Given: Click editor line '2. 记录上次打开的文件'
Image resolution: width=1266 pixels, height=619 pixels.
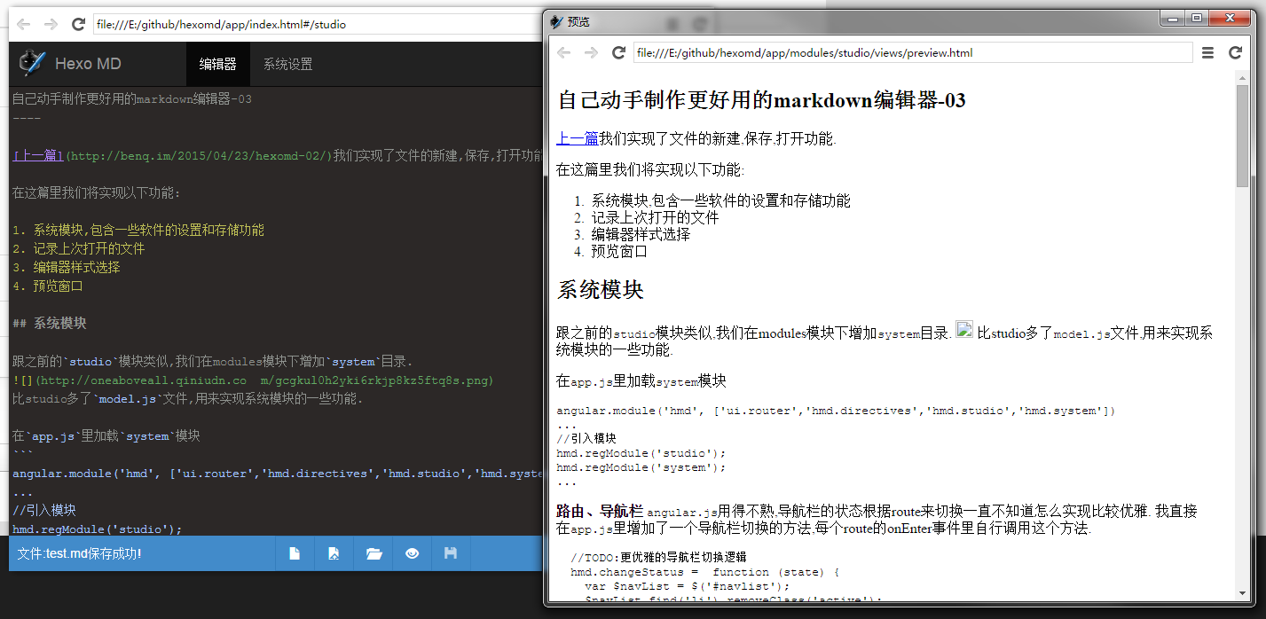Looking at the screenshot, I should [x=79, y=249].
